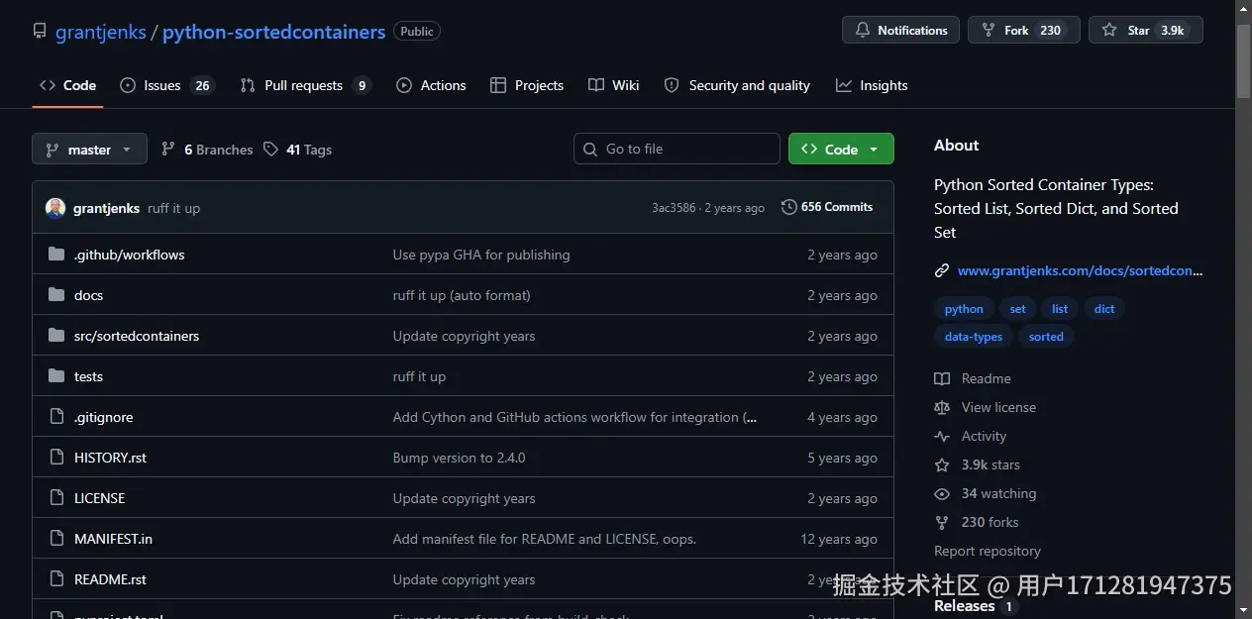Open the grantjenks owner link in the repository title
Image resolution: width=1252 pixels, height=619 pixels.
coord(101,32)
